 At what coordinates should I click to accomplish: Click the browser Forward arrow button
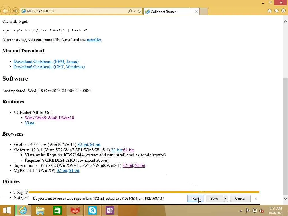point(15,11)
